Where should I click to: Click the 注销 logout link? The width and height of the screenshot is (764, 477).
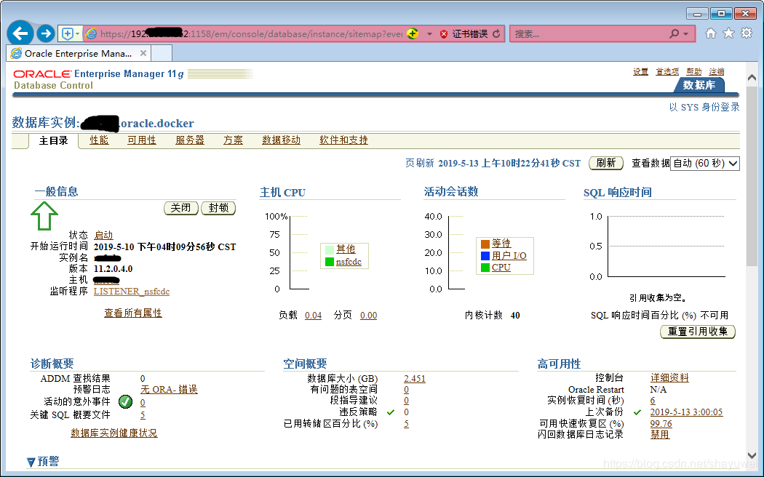(x=716, y=71)
